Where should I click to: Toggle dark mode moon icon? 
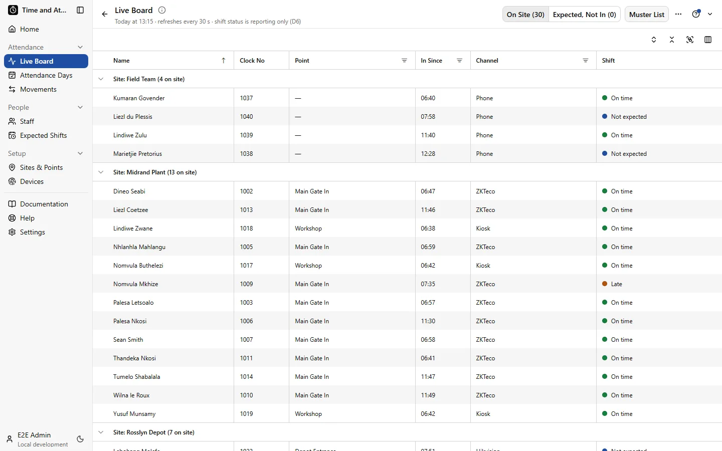[80, 439]
